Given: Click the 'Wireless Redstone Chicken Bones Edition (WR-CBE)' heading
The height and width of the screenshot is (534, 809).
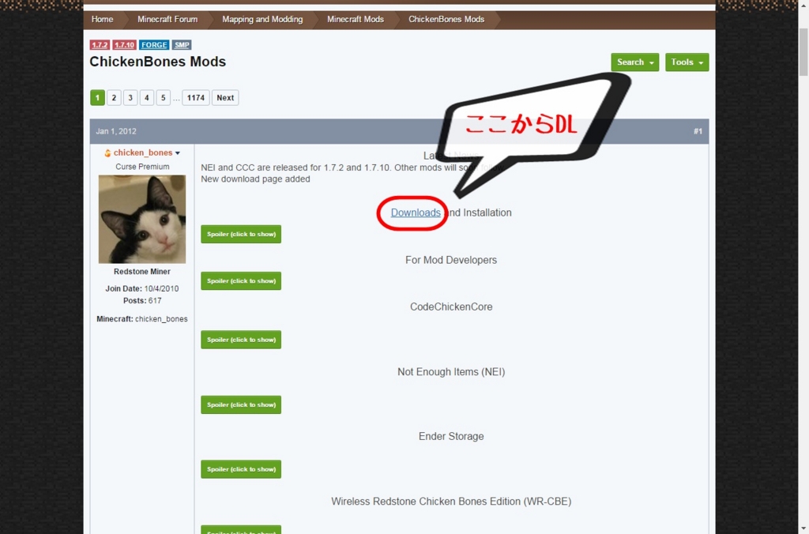Looking at the screenshot, I should click(451, 502).
